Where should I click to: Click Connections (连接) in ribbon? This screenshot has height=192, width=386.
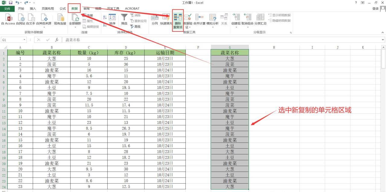(x=87, y=15)
